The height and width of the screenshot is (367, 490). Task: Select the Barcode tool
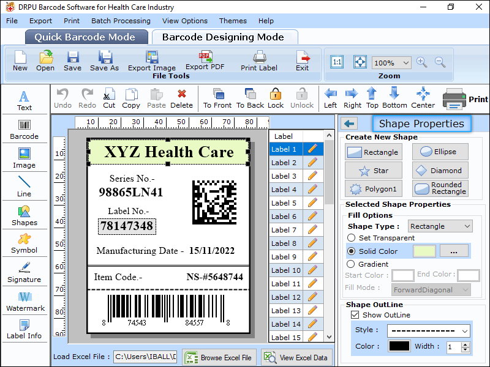24,130
